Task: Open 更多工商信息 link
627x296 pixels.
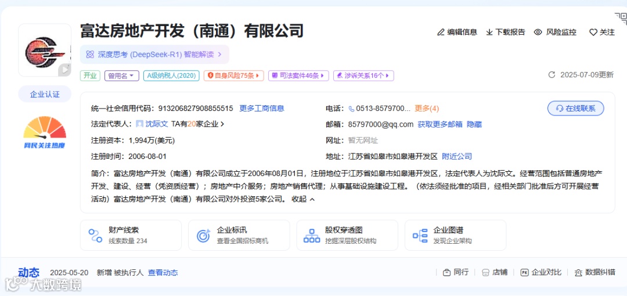Action: tap(262, 109)
